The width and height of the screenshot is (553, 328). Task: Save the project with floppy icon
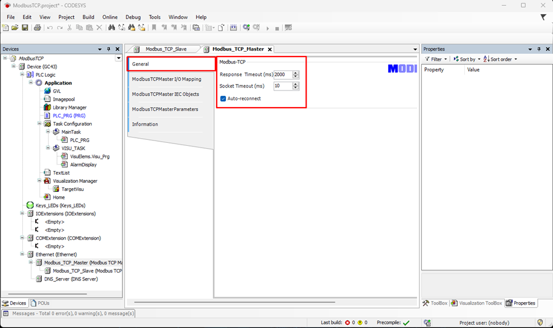pyautogui.click(x=25, y=28)
